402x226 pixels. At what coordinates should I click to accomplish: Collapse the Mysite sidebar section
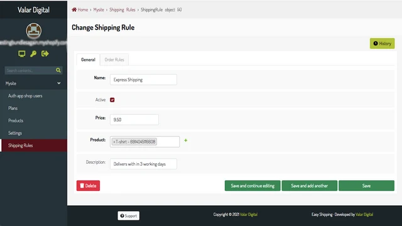[x=33, y=83]
